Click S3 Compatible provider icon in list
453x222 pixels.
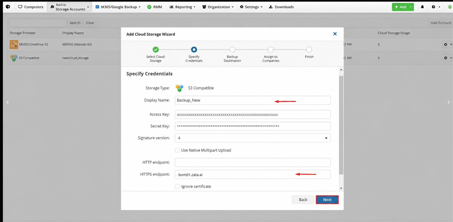tap(14, 58)
